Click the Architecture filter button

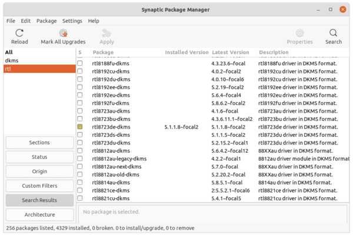click(39, 215)
